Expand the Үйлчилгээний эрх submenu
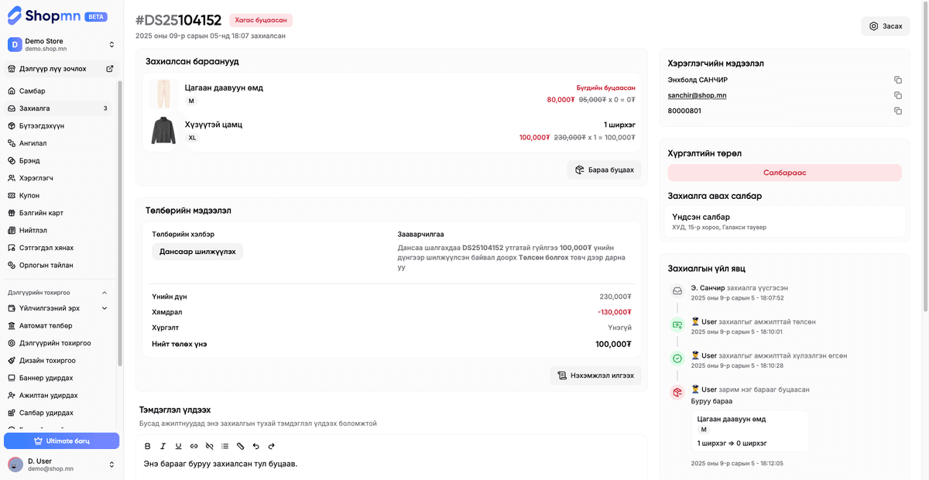The width and height of the screenshot is (929, 480). [105, 308]
